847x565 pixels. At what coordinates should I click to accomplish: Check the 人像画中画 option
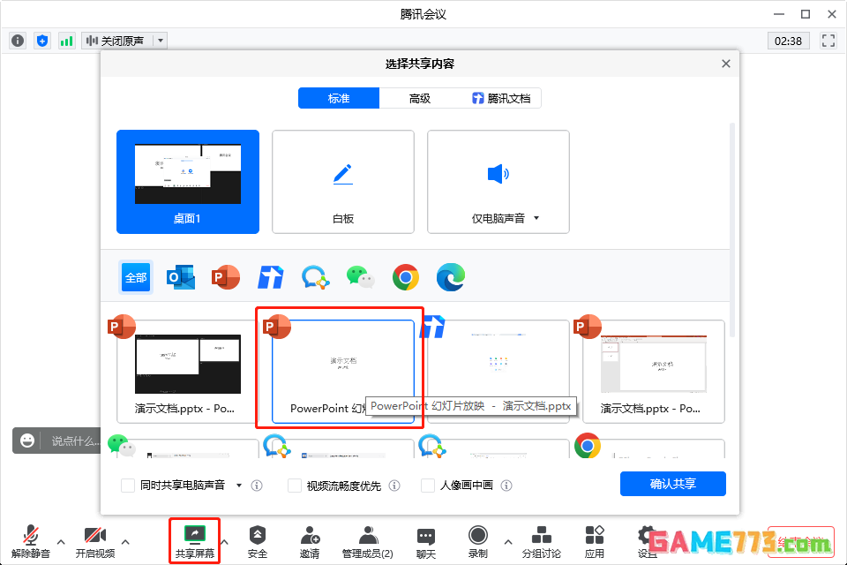429,486
